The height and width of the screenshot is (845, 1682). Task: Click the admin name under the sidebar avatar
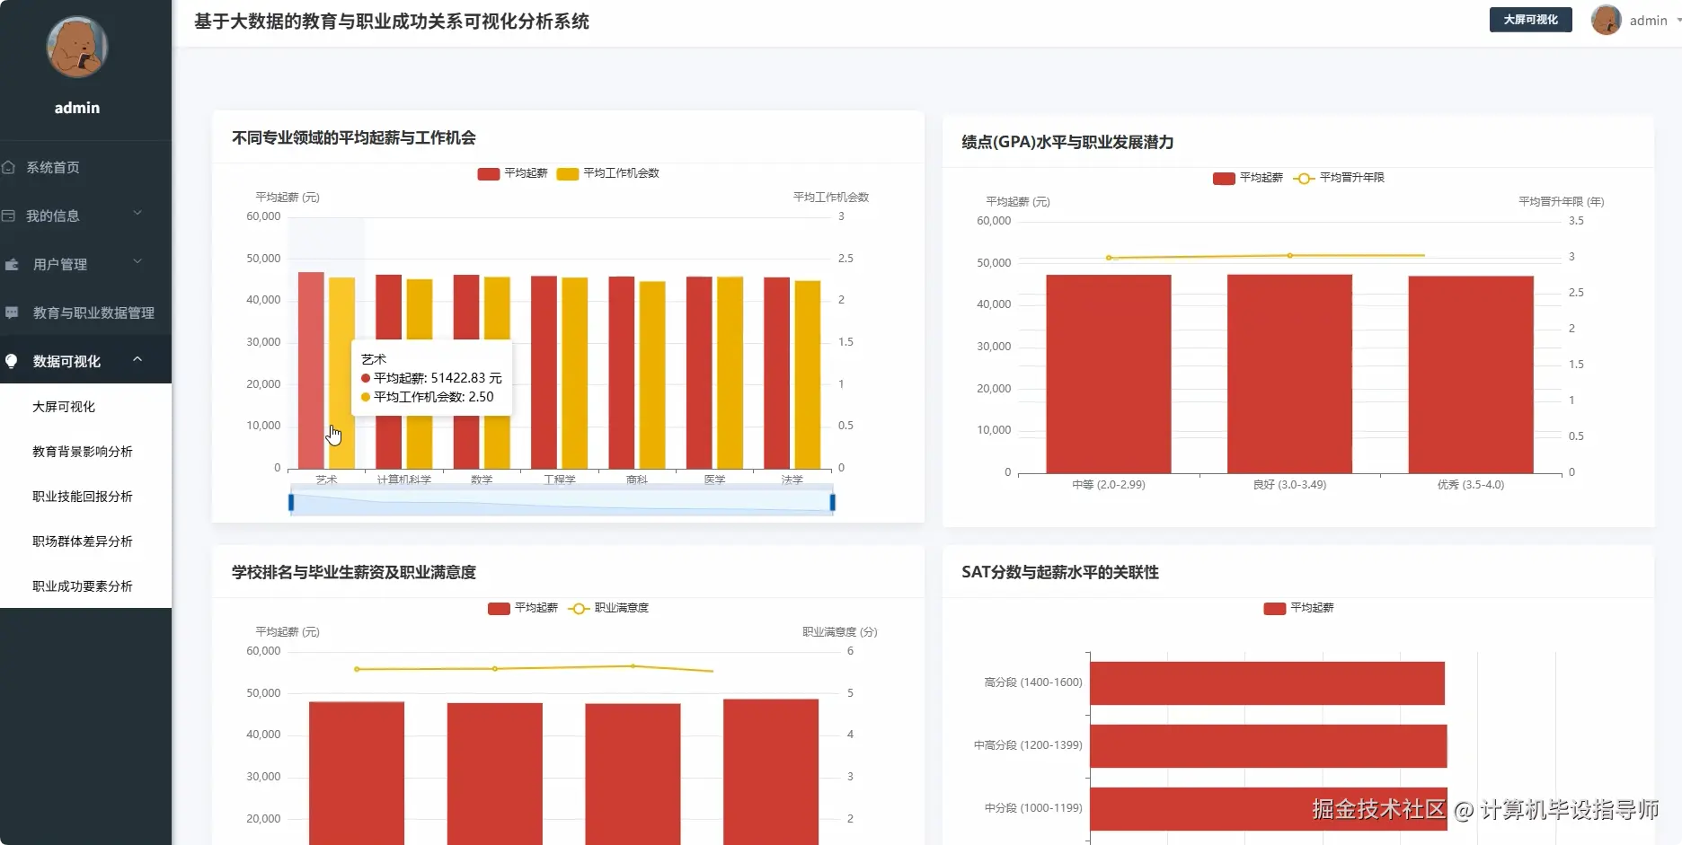coord(77,108)
